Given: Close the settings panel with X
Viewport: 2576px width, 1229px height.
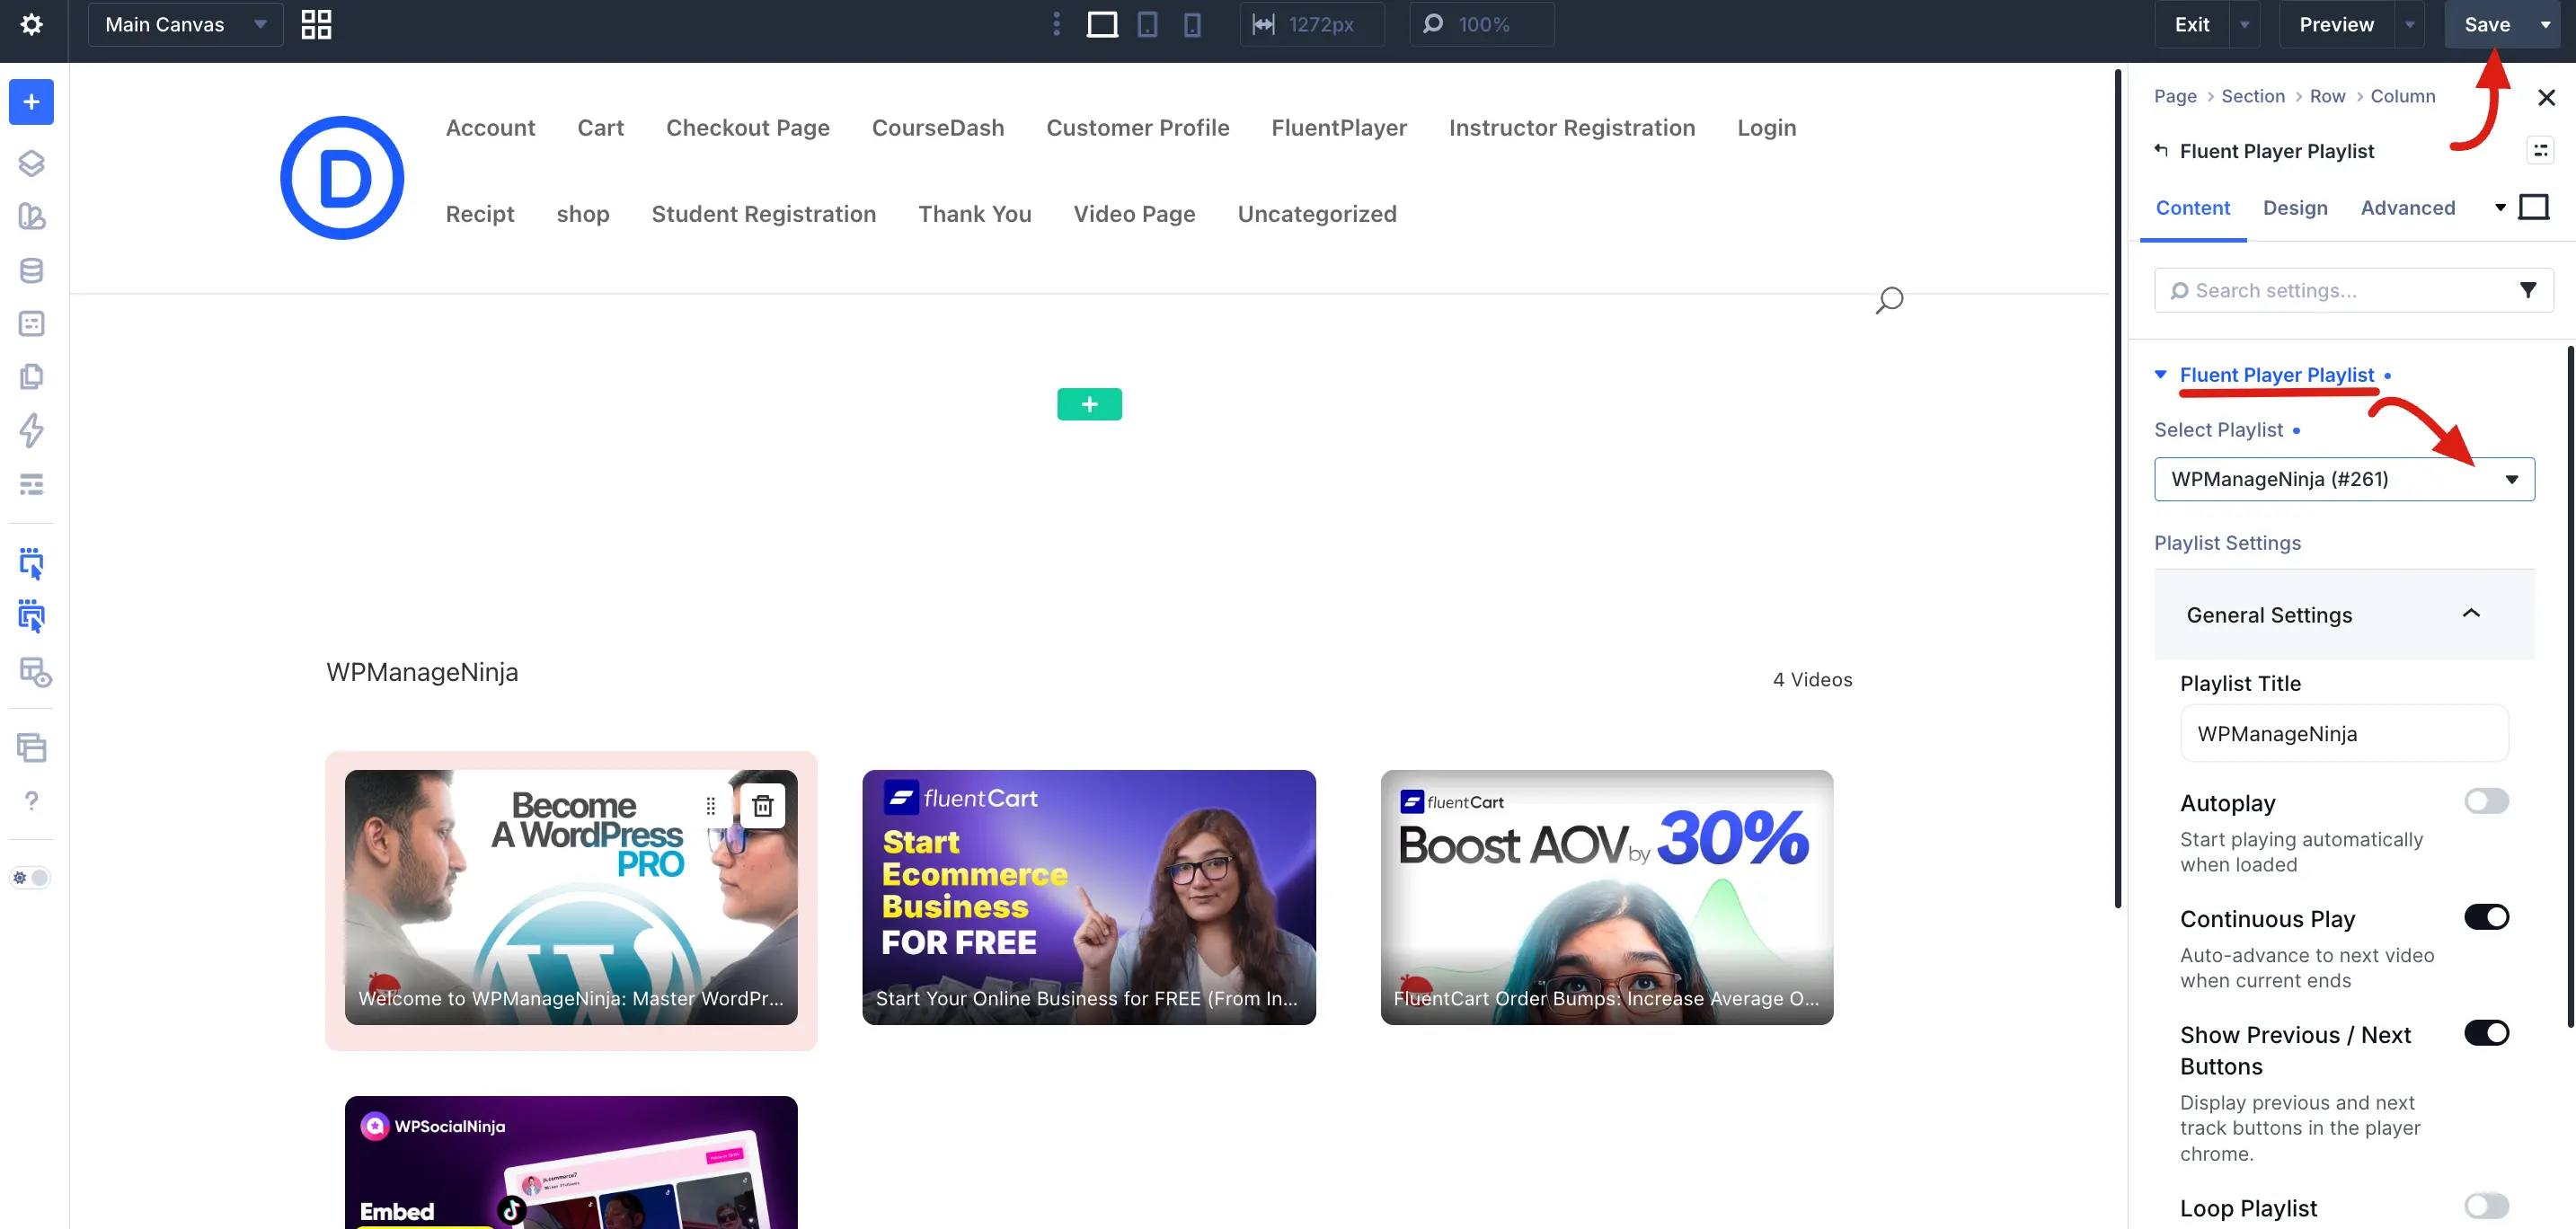Looking at the screenshot, I should (x=2546, y=97).
